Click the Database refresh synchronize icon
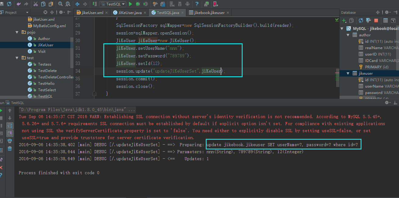399x198 pixels. (x=361, y=20)
